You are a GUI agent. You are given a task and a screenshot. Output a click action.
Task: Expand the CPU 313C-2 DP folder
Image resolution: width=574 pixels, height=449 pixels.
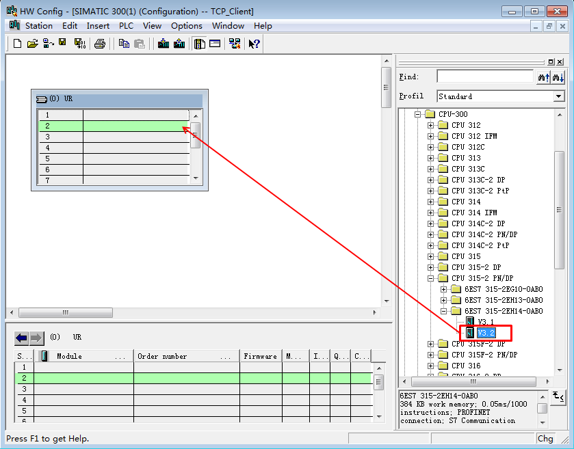[430, 180]
